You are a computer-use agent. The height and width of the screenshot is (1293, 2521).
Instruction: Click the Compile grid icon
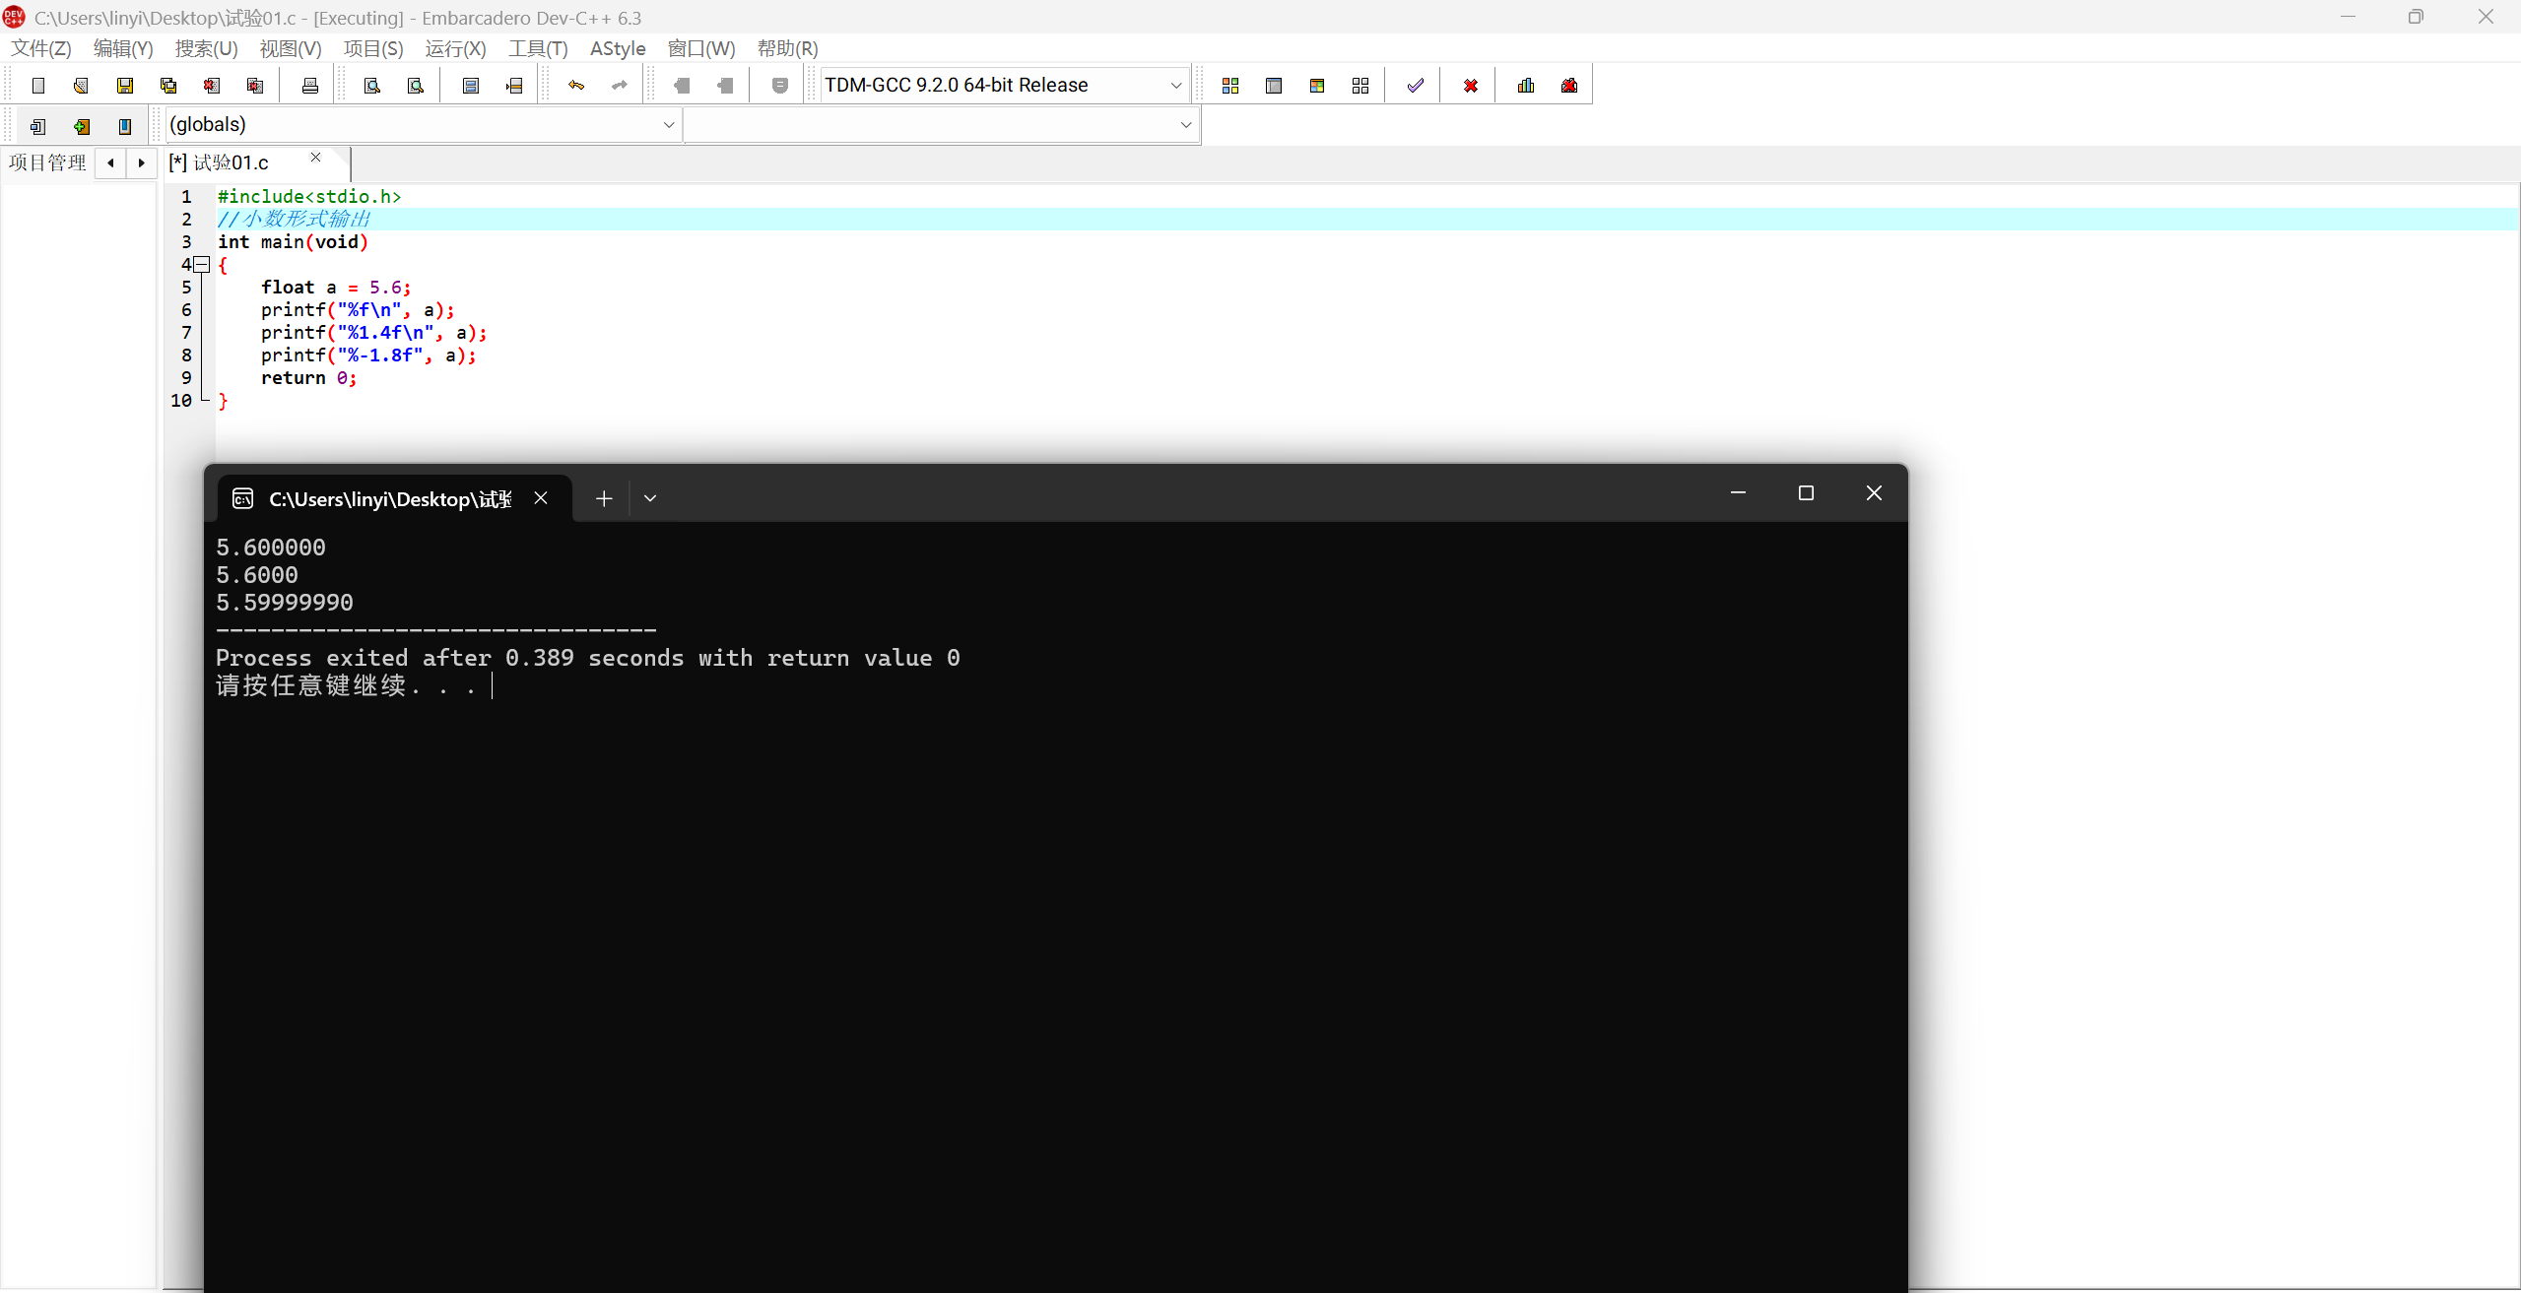1229,86
